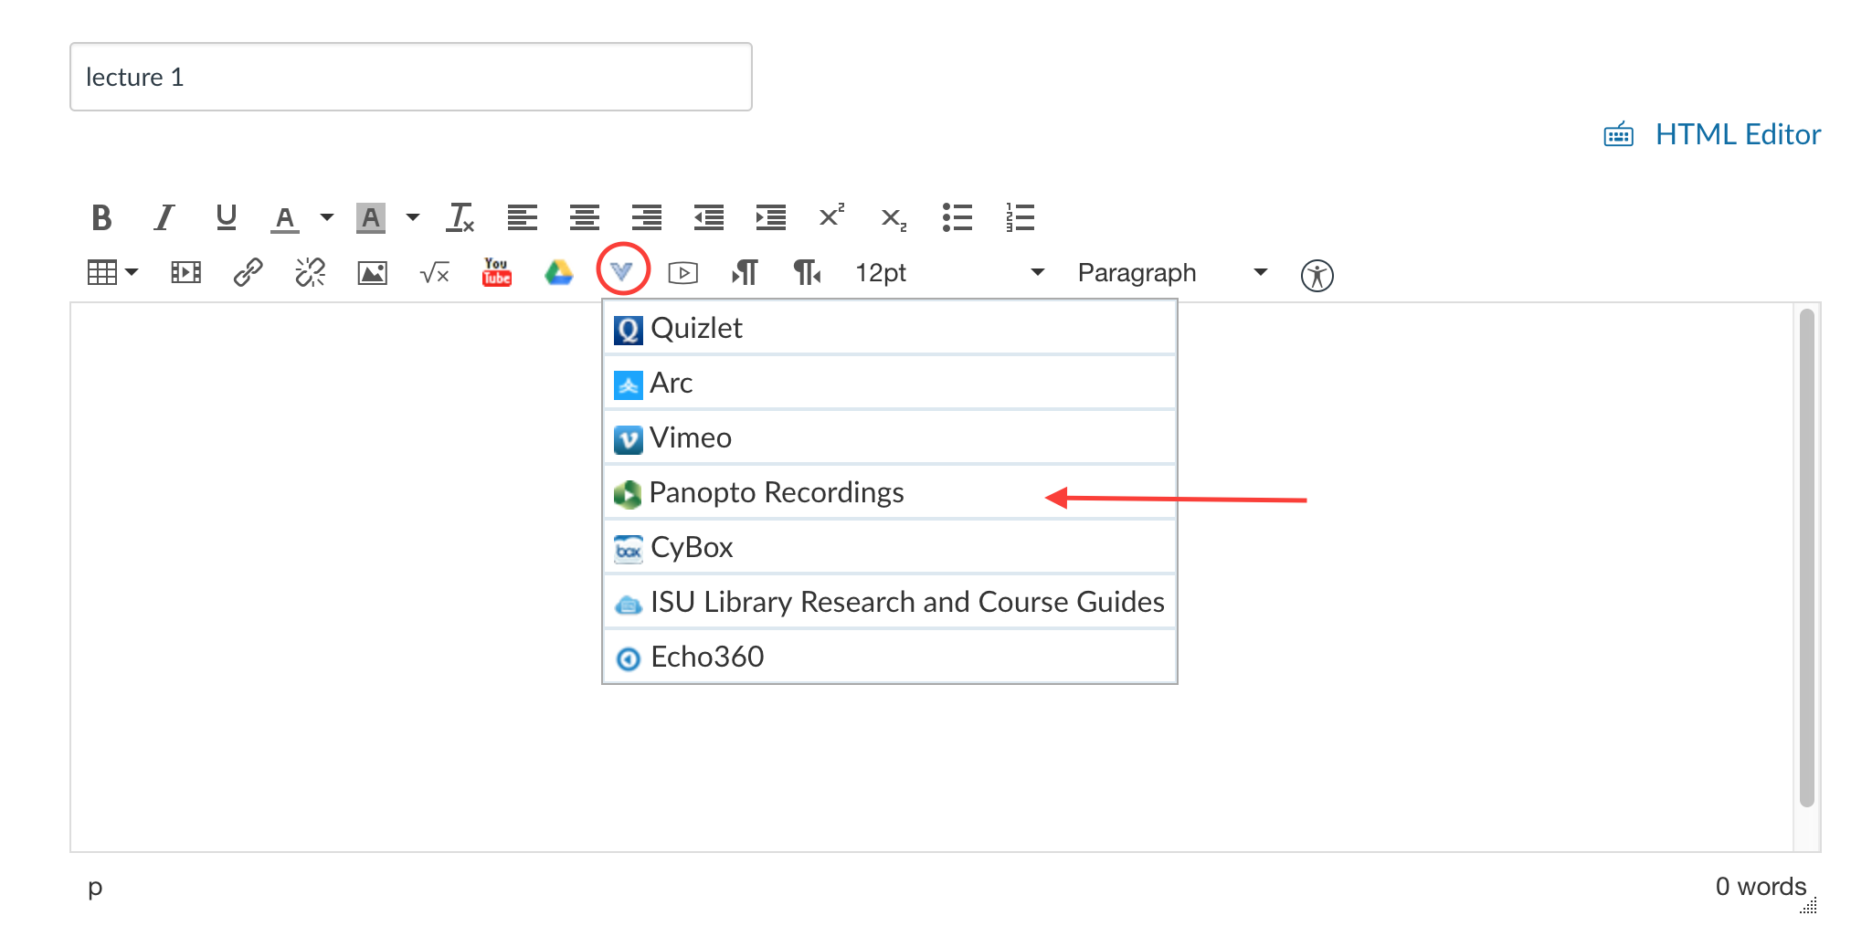Choose Panopto Recordings
The image size is (1851, 937).
click(890, 492)
